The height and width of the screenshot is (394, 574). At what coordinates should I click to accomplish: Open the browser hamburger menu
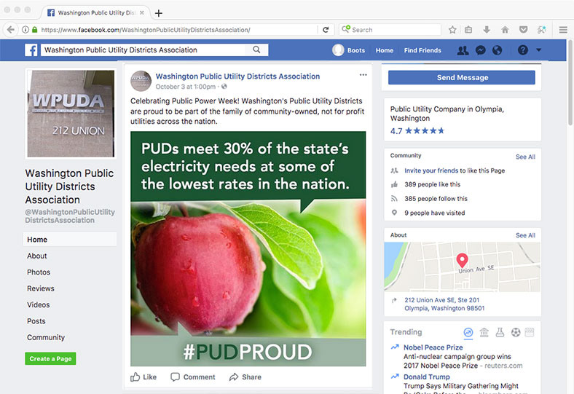pyautogui.click(x=563, y=30)
